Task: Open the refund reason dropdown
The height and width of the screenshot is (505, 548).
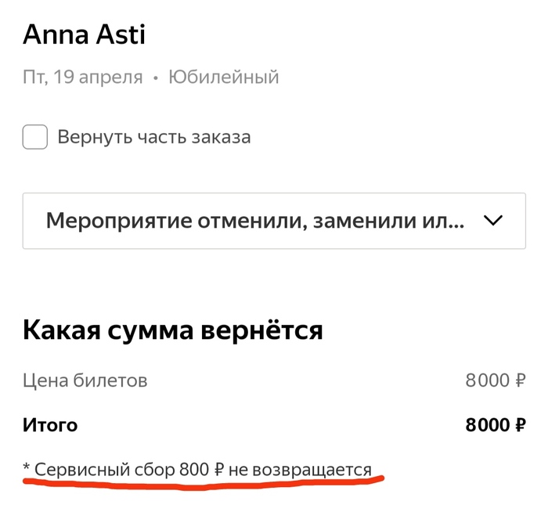Action: click(274, 221)
